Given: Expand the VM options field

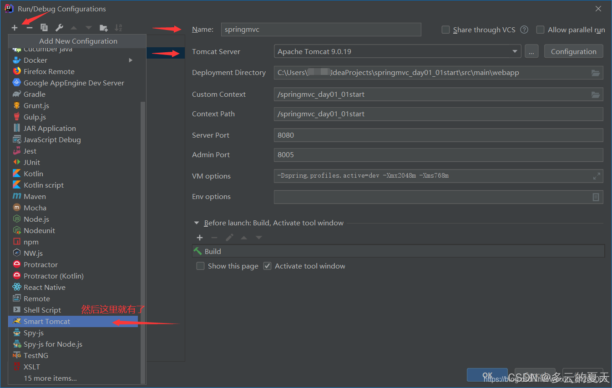Looking at the screenshot, I should [597, 176].
